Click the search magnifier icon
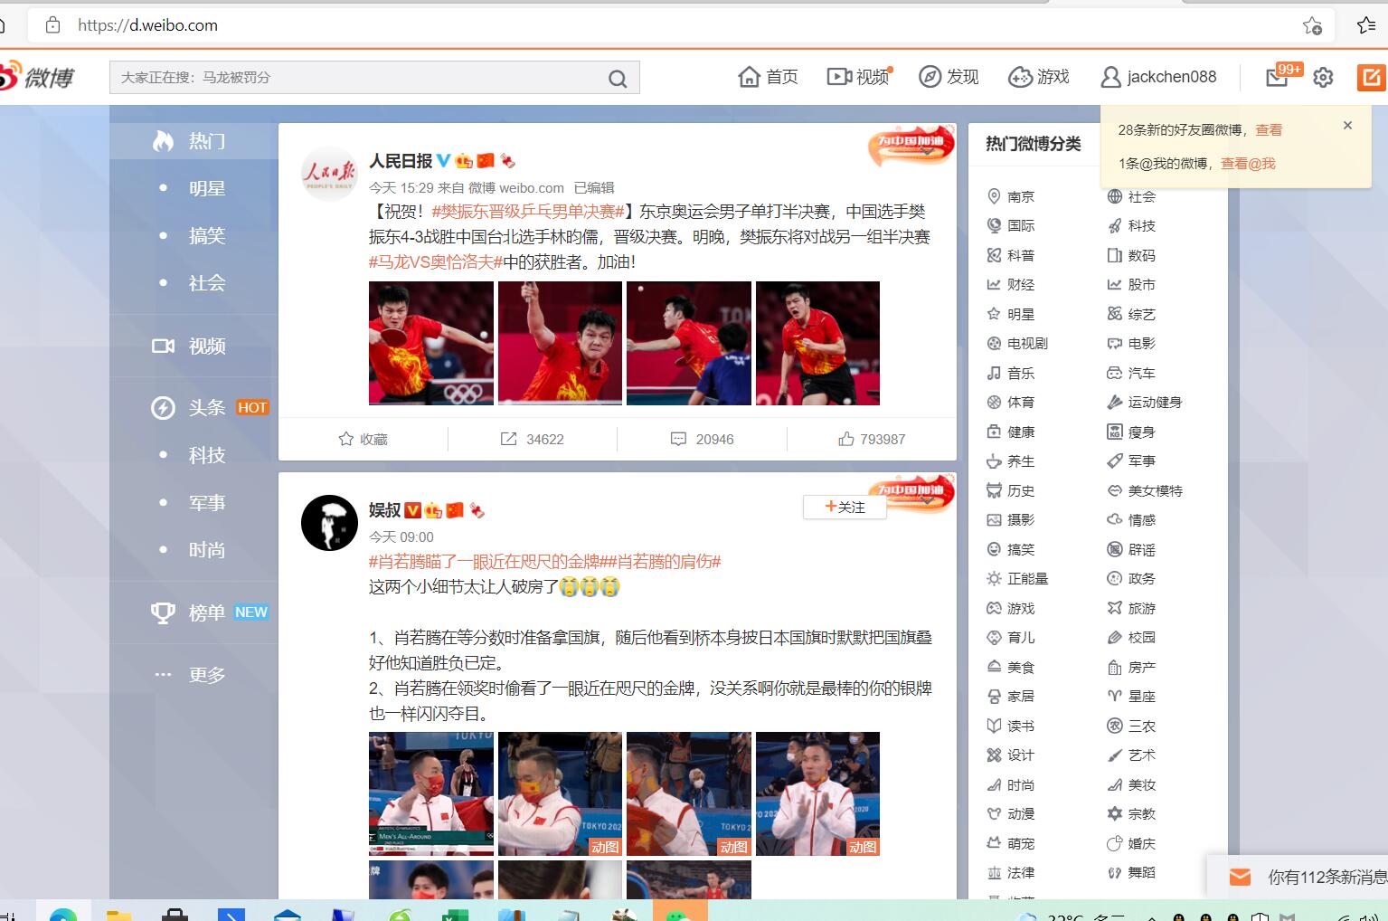Viewport: 1388px width, 921px height. (618, 79)
